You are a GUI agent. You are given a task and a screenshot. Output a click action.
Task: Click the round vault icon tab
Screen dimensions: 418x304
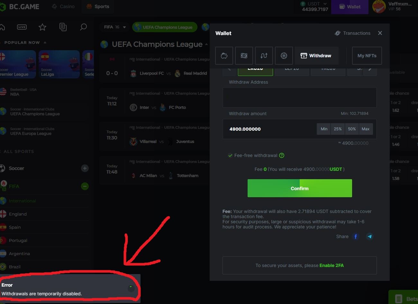[x=284, y=56]
